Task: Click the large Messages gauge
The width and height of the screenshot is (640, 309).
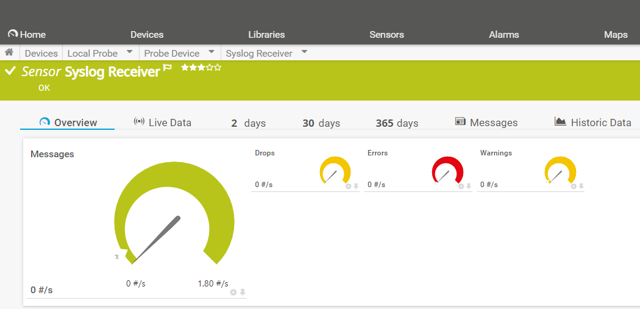Action: click(174, 207)
